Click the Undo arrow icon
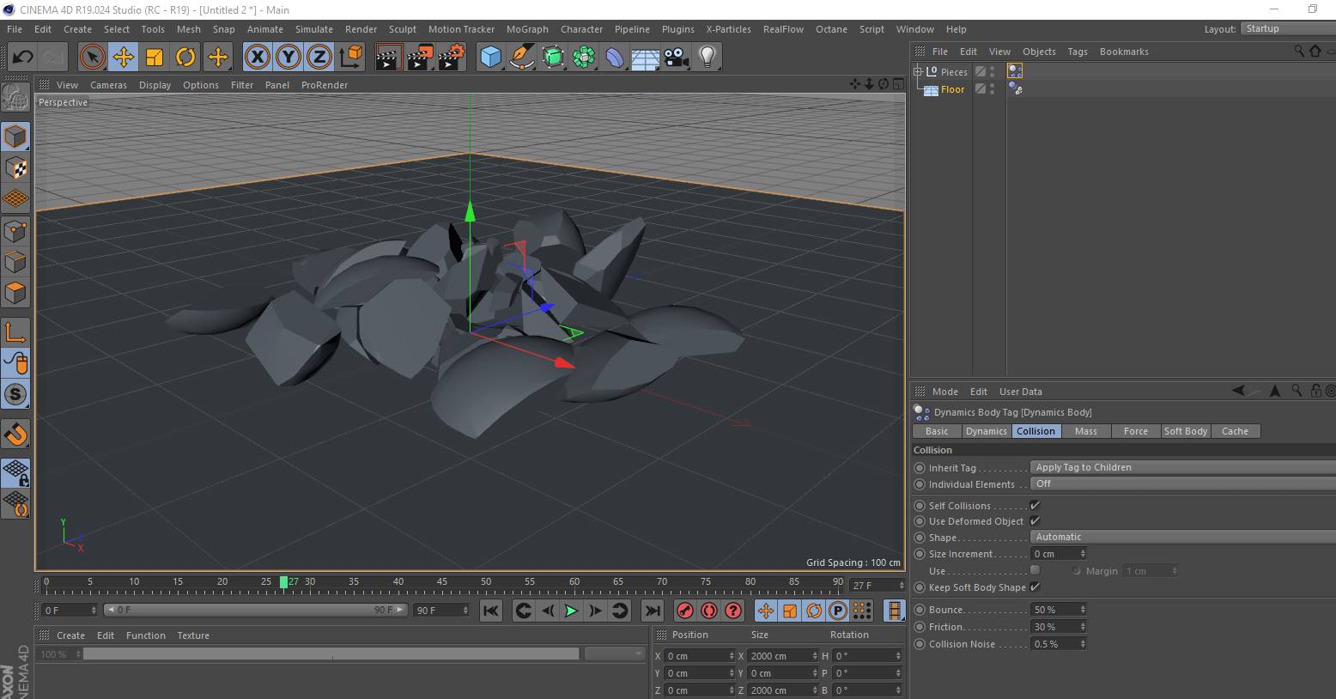This screenshot has height=699, width=1336. click(22, 58)
